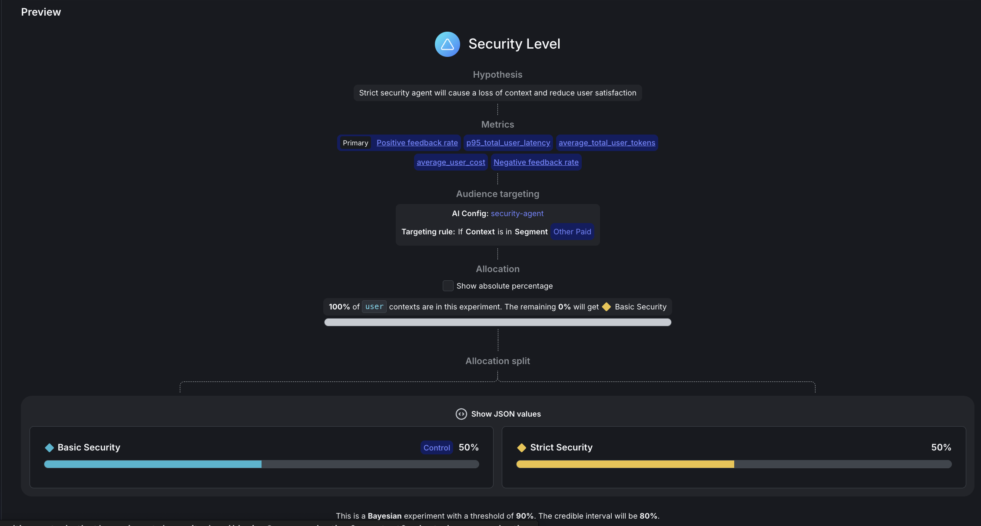Click the Security Level experiment flag icon

pos(447,44)
